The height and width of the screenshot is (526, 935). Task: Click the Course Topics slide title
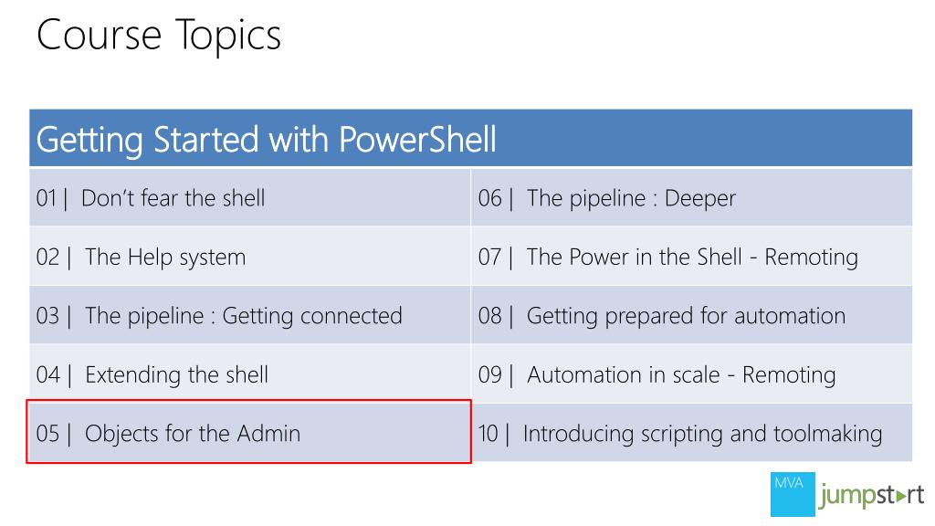coord(159,36)
